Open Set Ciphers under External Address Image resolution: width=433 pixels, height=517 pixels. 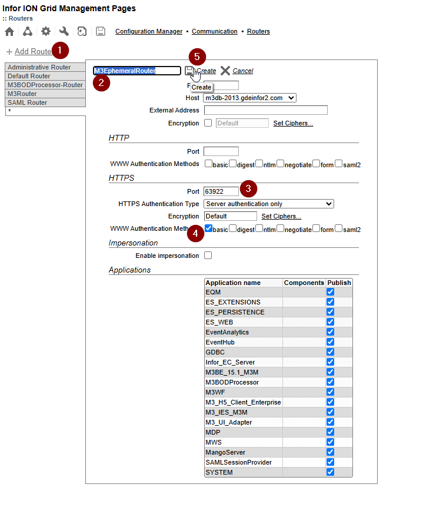(x=293, y=123)
